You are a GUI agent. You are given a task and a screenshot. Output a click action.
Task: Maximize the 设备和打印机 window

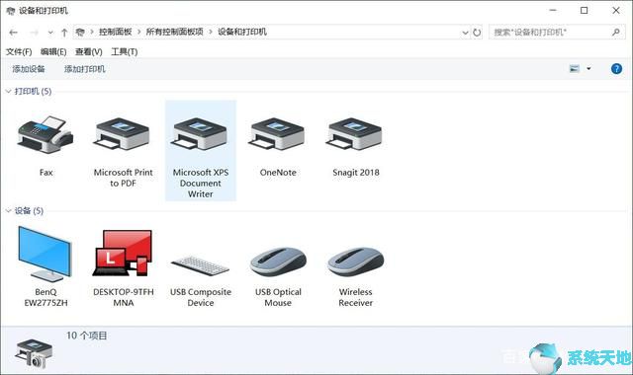[585, 11]
